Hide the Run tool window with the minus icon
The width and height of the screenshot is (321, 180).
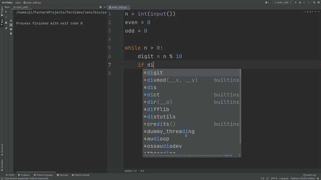(x=105, y=7)
